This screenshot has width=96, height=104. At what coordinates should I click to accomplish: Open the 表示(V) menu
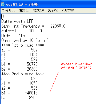coord(53,10)
